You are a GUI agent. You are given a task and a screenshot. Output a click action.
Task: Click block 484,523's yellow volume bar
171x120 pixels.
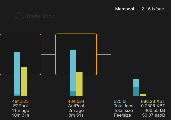[x=24, y=82]
